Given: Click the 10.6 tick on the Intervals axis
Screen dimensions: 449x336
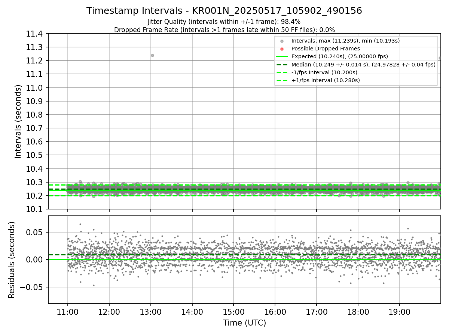Looking at the screenshot, I should [x=35, y=142].
